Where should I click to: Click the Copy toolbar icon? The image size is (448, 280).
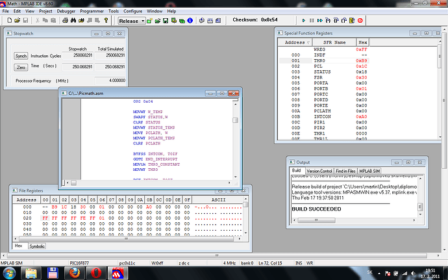45,20
